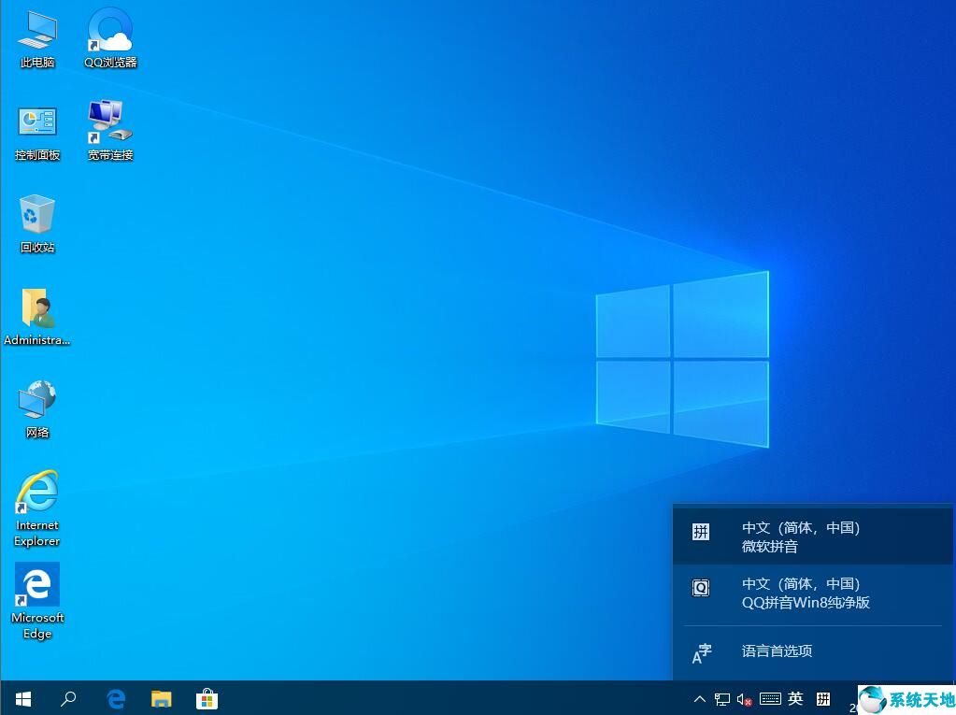Open the IME menu via the 拼 indicator
Screen dimensions: 956x715
823,698
